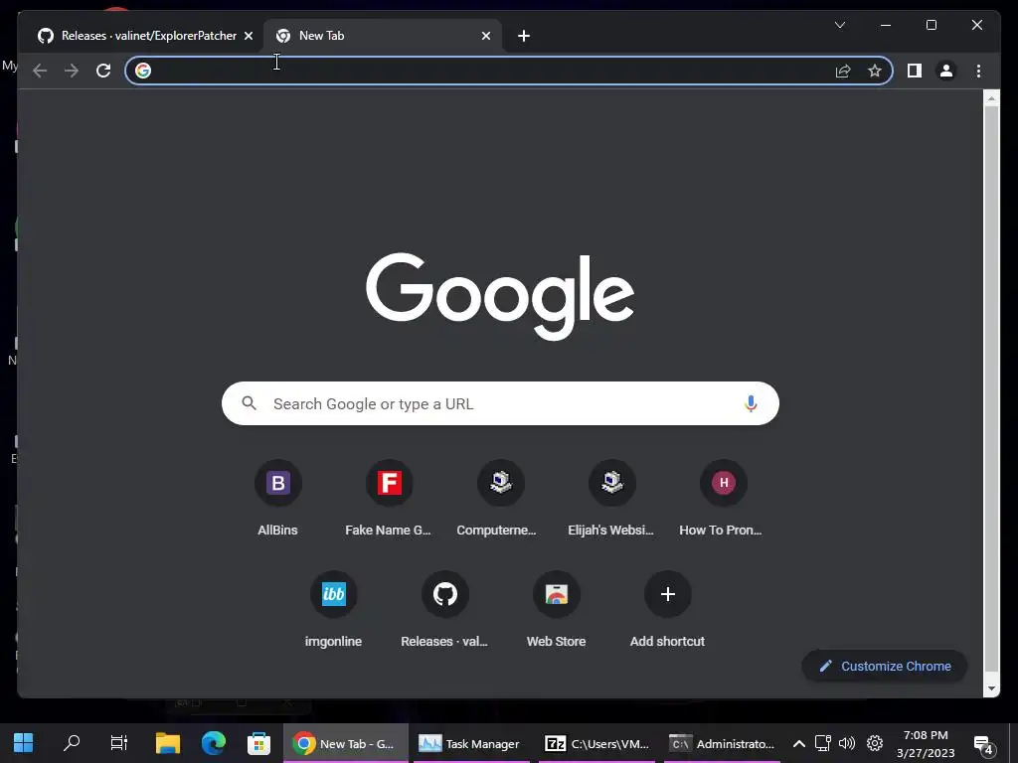The height and width of the screenshot is (763, 1018).
Task: Open the How To Pron... shortcut
Action: pos(723,499)
